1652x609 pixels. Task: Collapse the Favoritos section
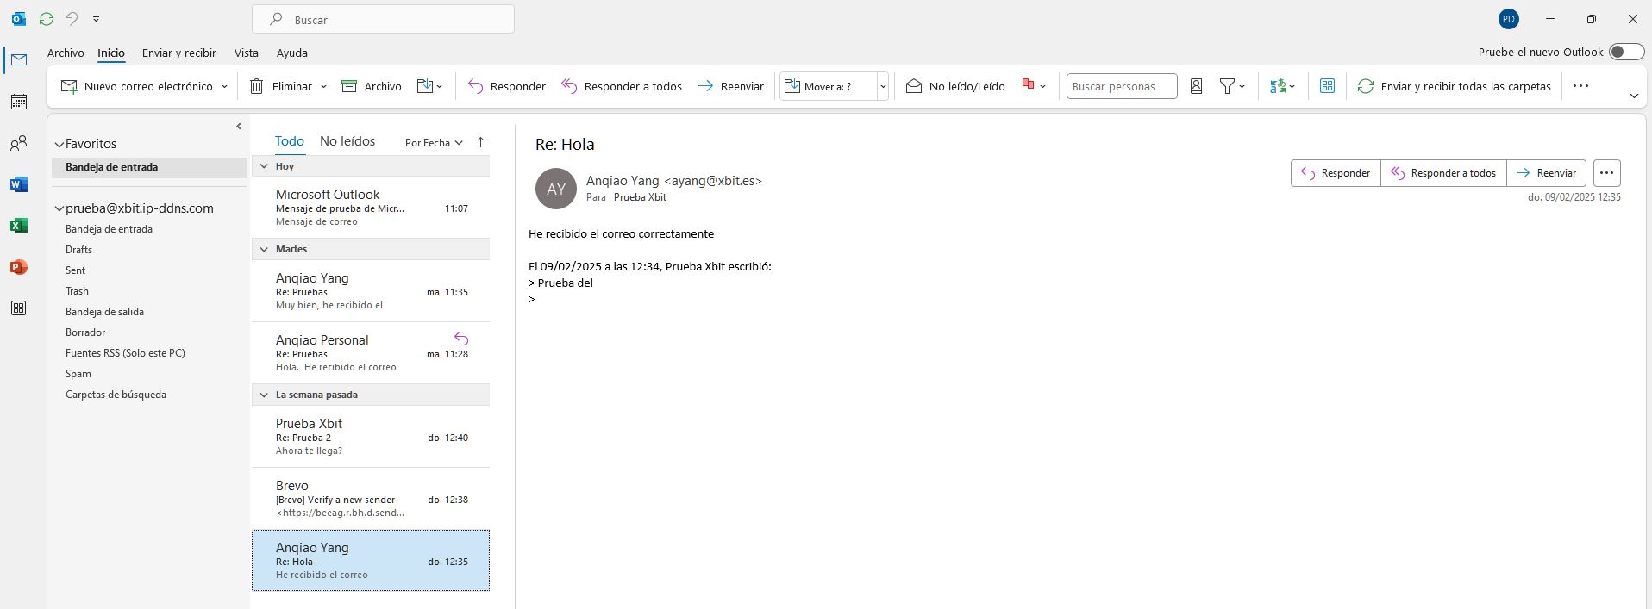(x=59, y=145)
